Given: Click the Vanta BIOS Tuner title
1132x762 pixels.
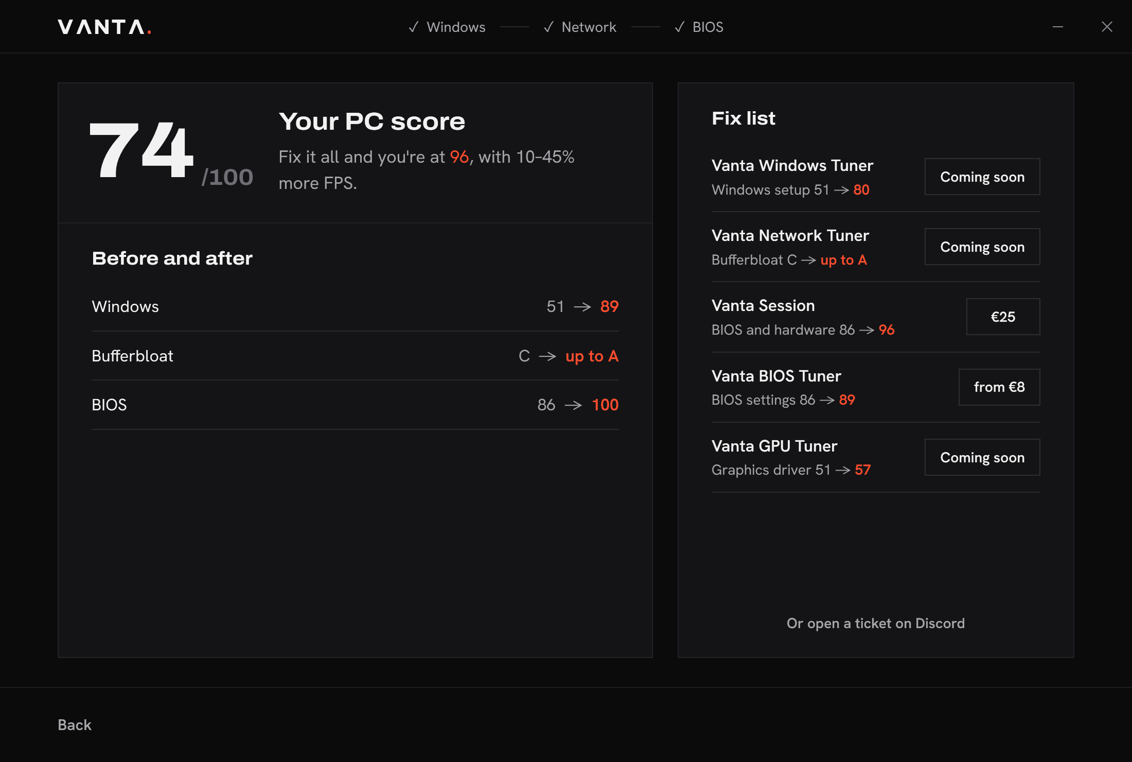Looking at the screenshot, I should [x=776, y=376].
